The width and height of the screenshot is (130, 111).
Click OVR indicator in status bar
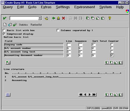(116, 108)
